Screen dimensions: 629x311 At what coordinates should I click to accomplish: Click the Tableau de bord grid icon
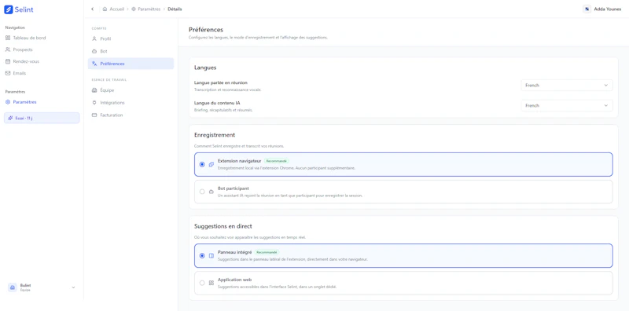tap(8, 38)
